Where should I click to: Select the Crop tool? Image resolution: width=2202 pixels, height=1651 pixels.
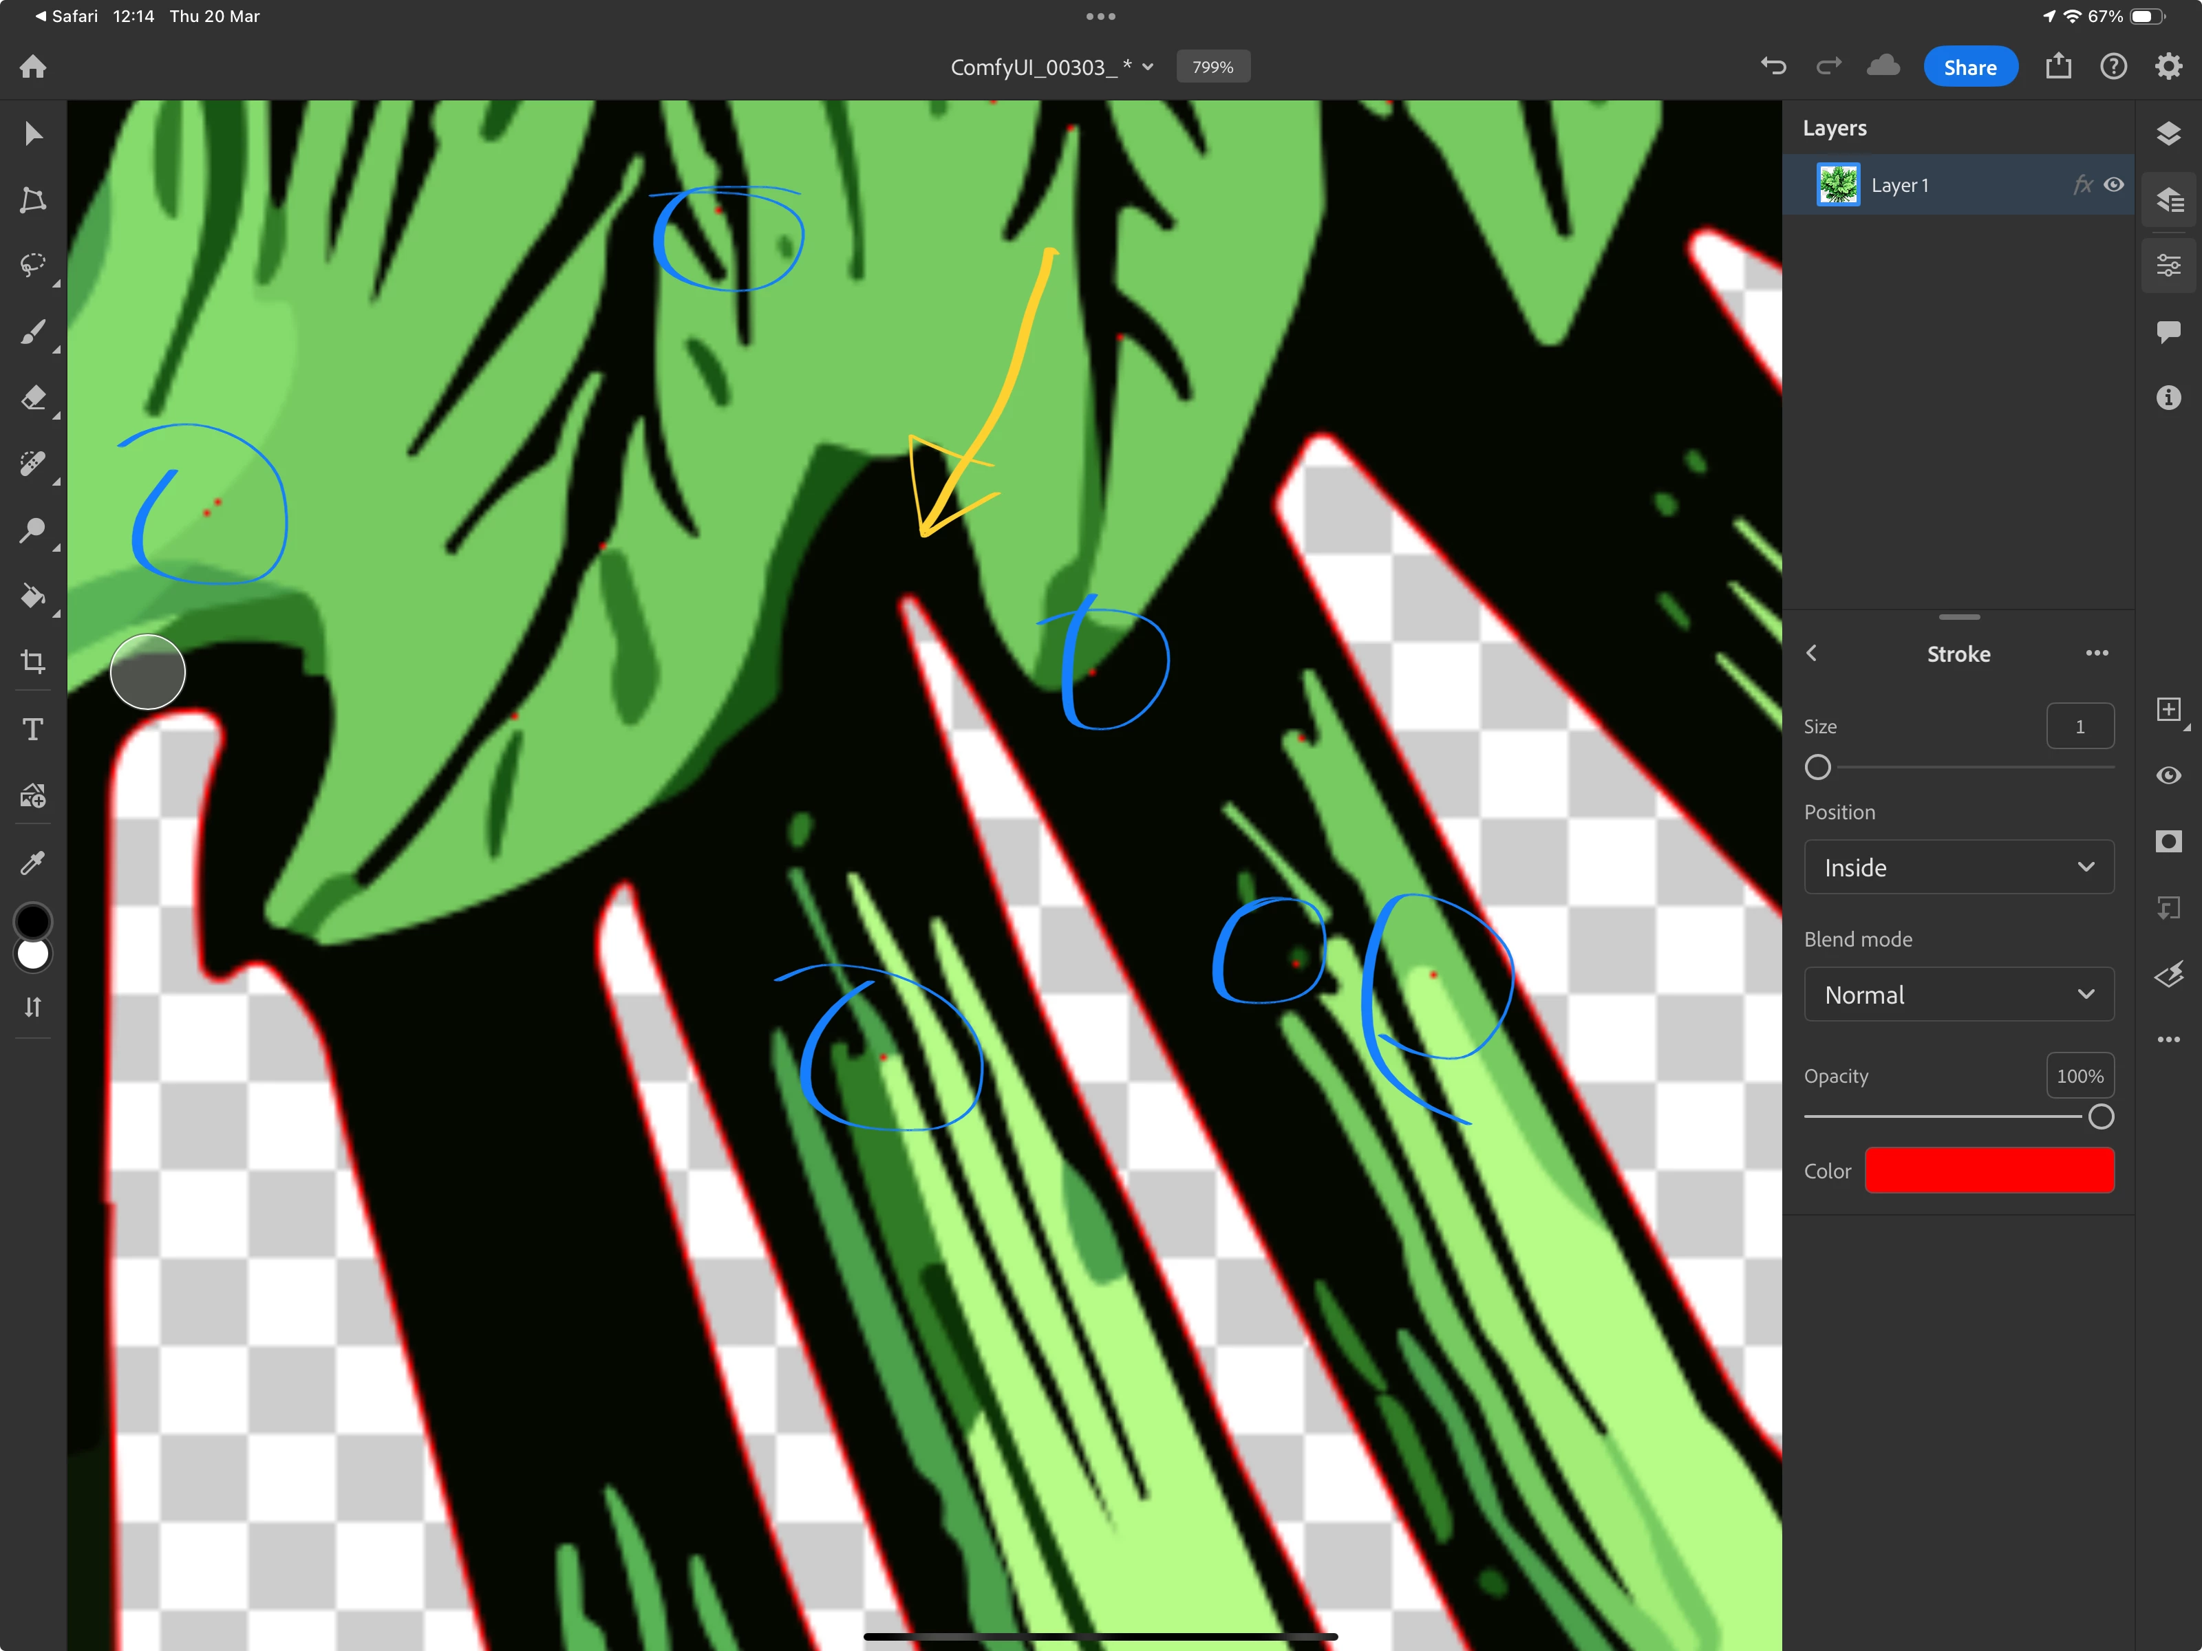33,662
